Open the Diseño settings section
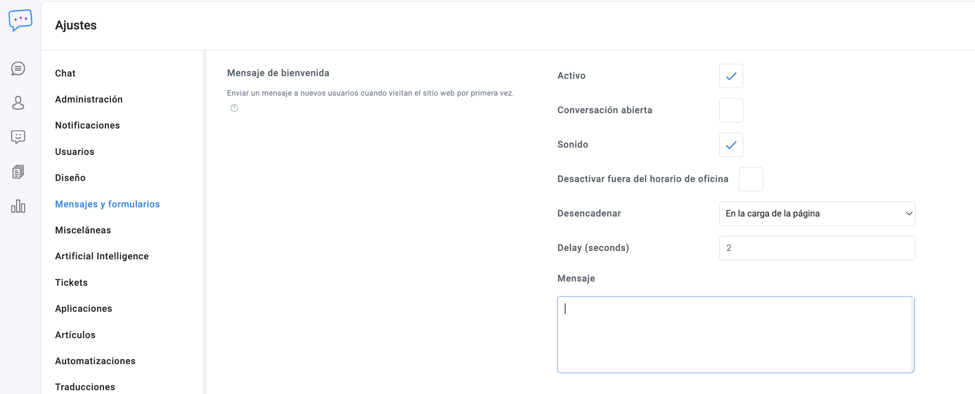The width and height of the screenshot is (975, 394). (70, 178)
